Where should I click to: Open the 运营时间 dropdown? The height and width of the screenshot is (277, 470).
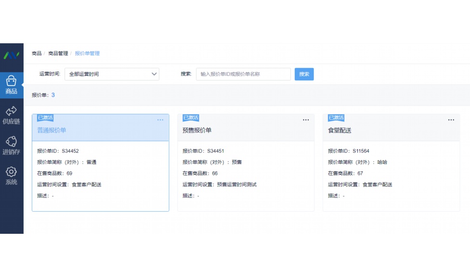click(x=112, y=74)
